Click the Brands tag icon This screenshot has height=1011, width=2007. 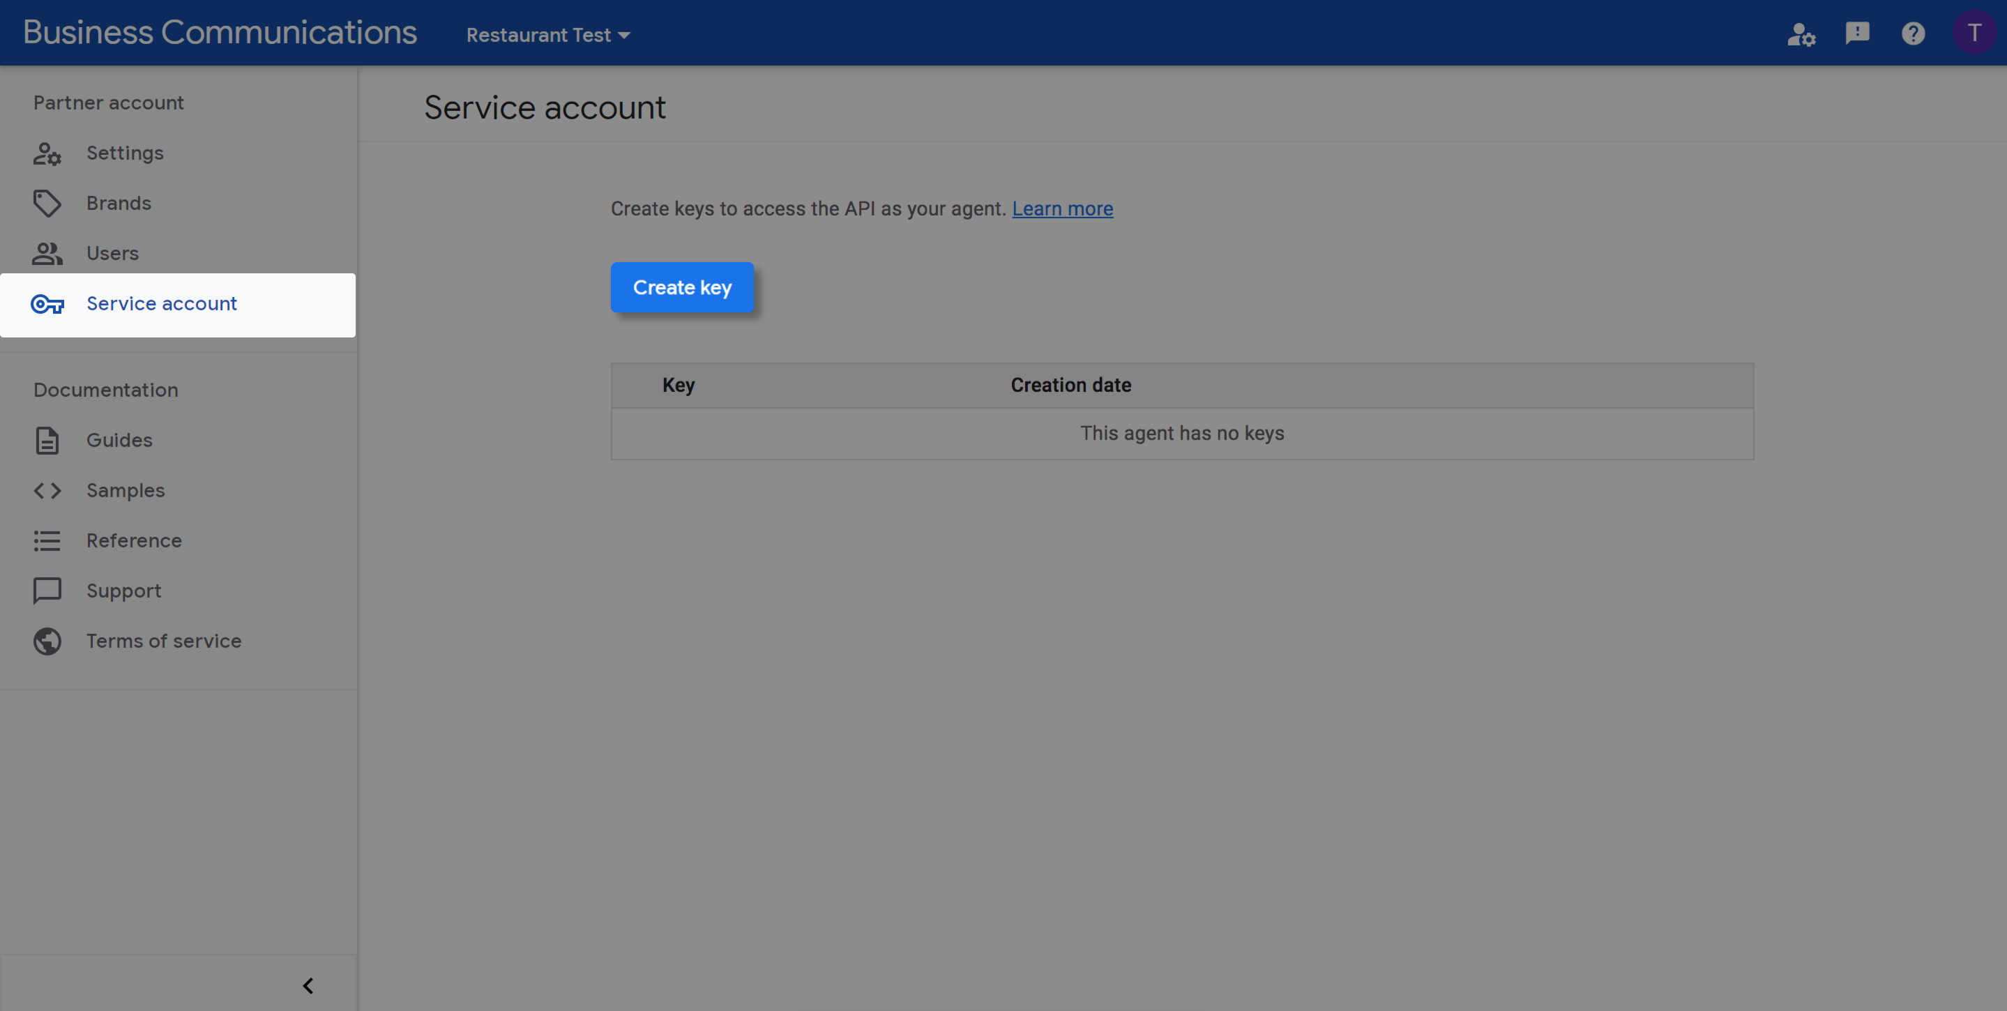point(47,204)
